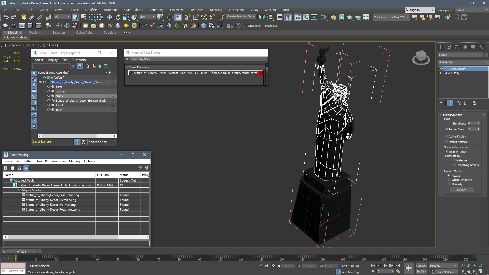Viewport: 489px width, 275px height.
Task: Click the Search by Name field
Action: coord(198,59)
